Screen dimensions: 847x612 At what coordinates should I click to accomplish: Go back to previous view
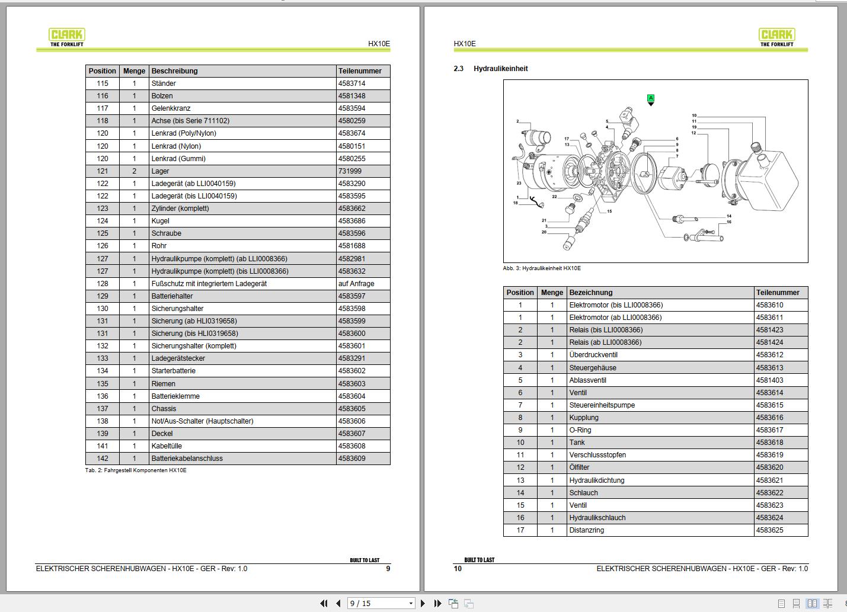[453, 603]
